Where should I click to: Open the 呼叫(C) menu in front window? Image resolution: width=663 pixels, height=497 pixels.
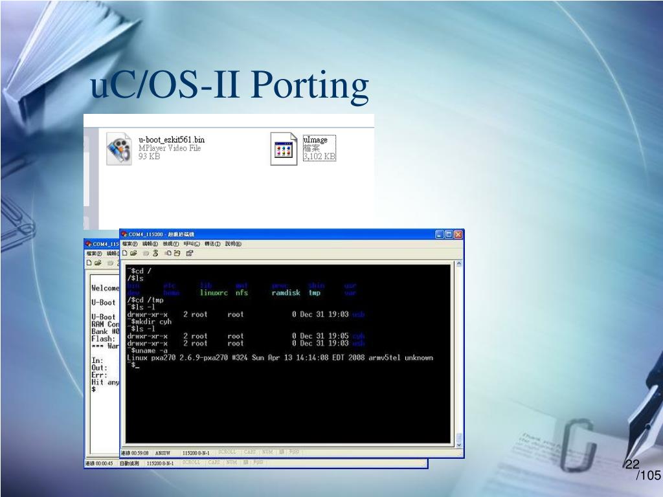[x=192, y=244]
